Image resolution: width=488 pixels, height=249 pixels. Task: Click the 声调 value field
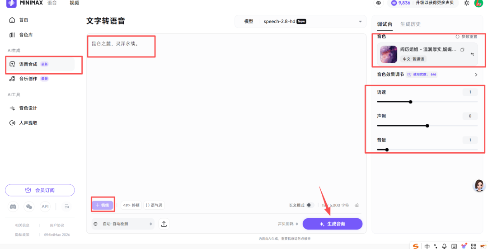tap(470, 116)
